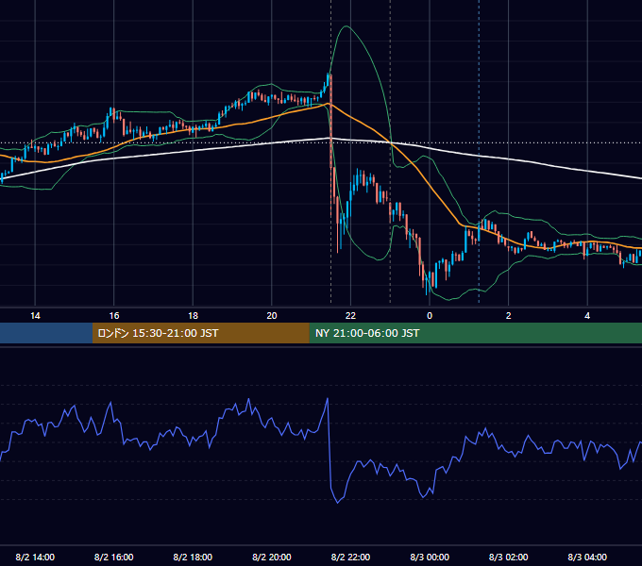Click the 8/3 02:00 label on oscillator axis
The image size is (642, 566).
pyautogui.click(x=509, y=557)
